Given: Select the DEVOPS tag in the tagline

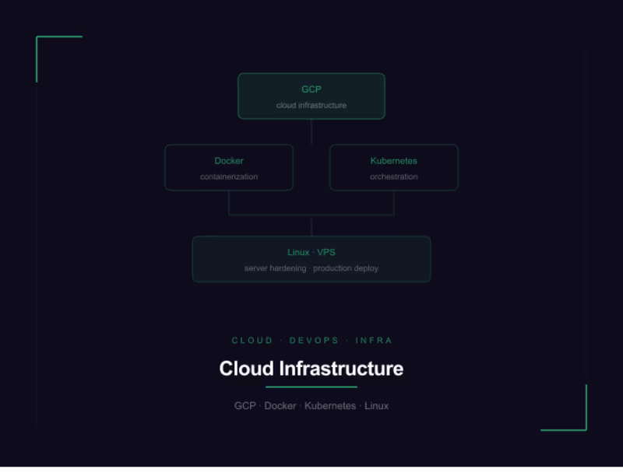Looking at the screenshot, I should coord(314,340).
